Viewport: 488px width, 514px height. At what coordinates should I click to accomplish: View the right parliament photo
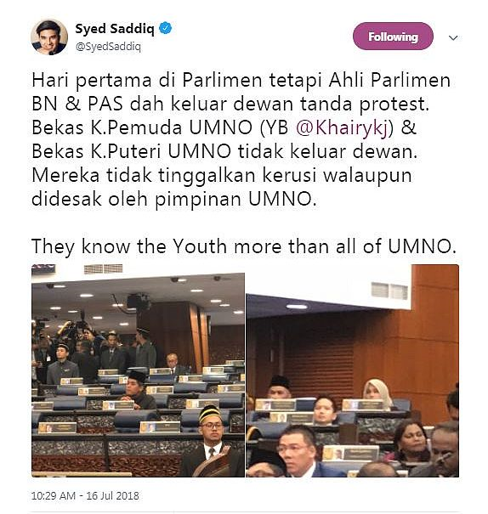coord(353,370)
